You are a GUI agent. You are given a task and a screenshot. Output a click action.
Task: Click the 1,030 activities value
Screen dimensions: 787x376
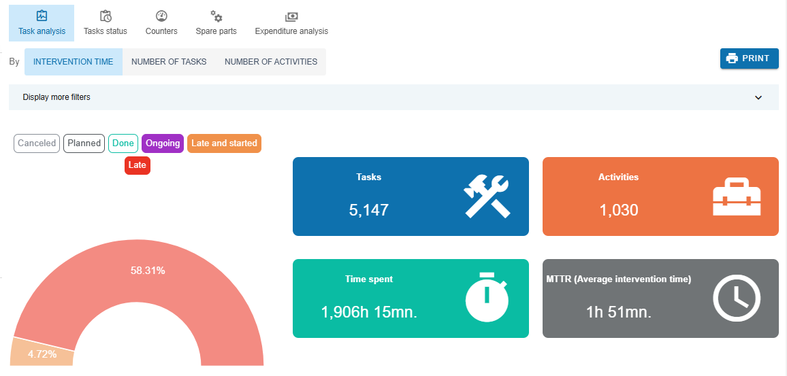tap(619, 209)
